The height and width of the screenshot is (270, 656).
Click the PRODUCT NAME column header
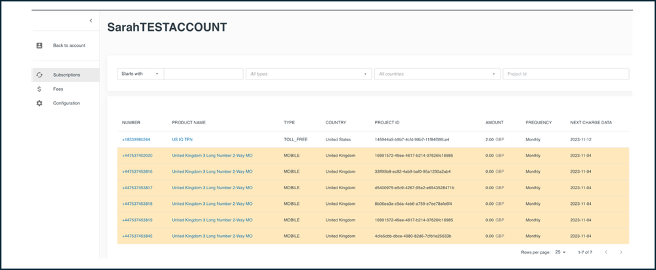188,123
